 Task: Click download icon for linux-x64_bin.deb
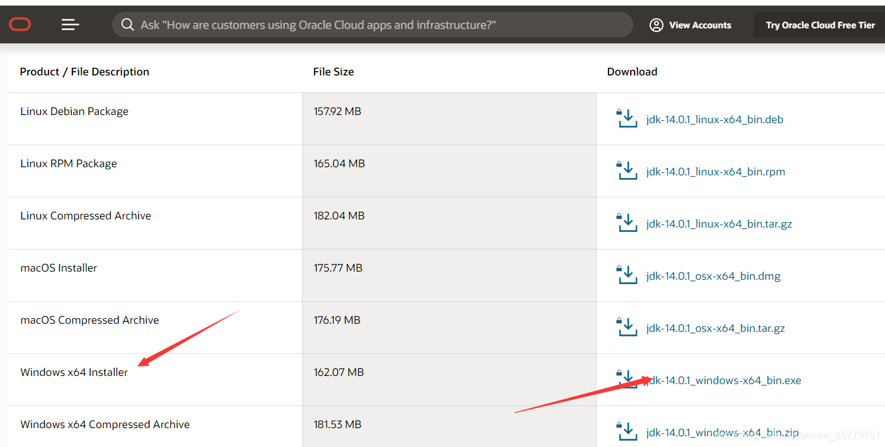(627, 118)
